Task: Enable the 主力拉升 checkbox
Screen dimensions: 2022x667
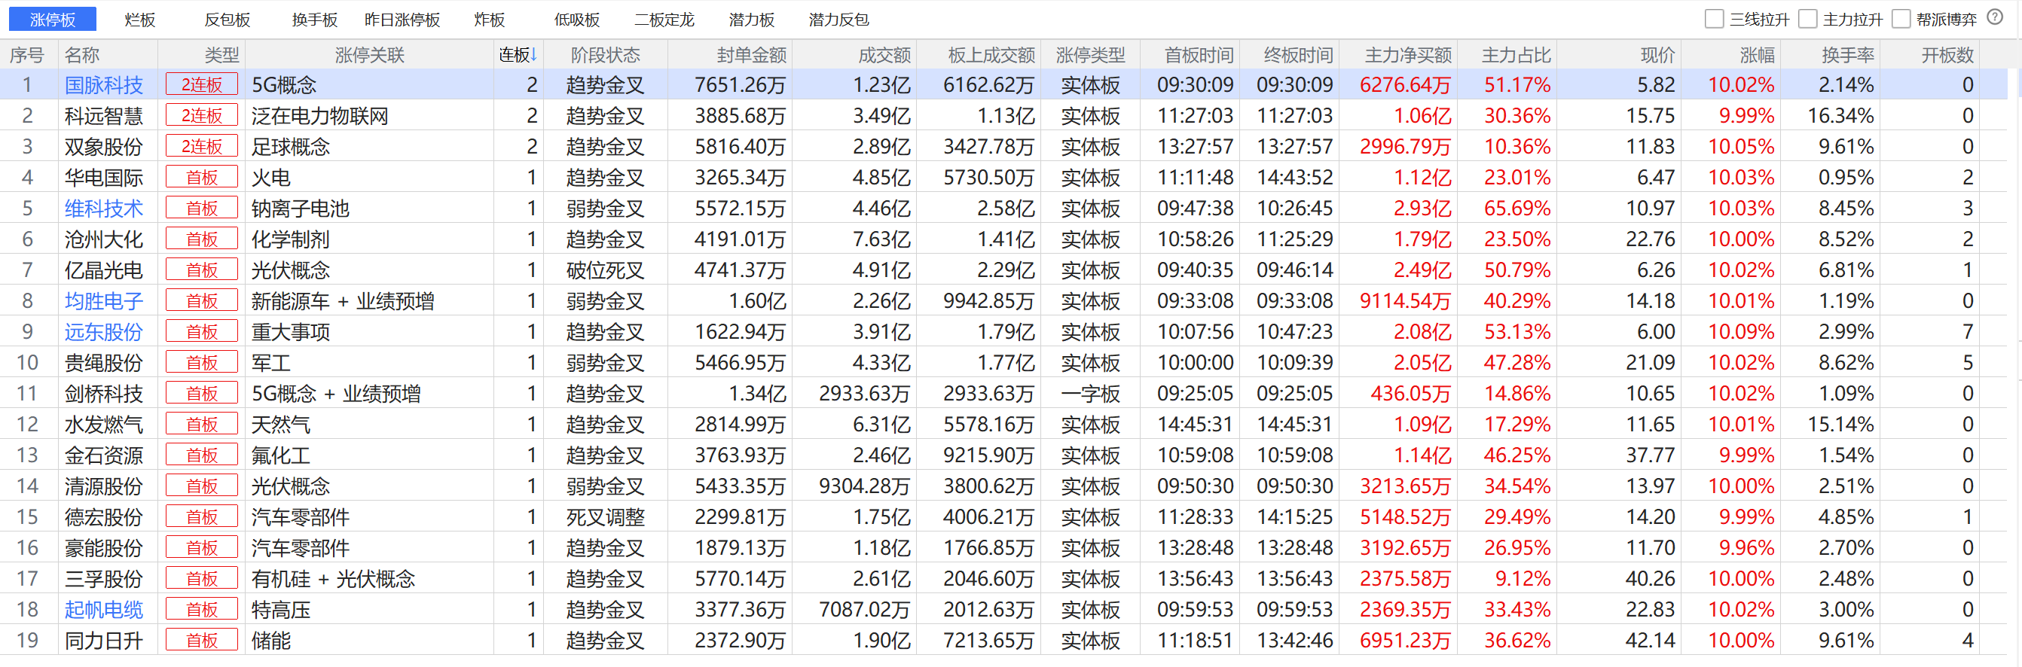Action: 1808,19
